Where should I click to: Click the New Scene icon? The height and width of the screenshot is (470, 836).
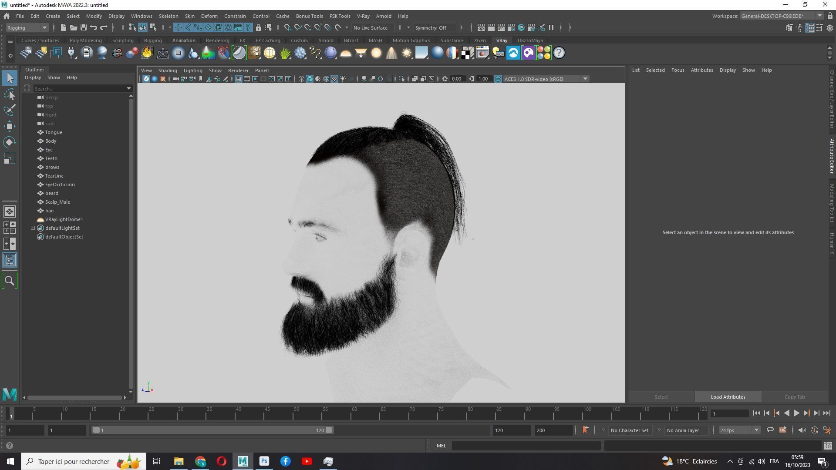pos(63,28)
